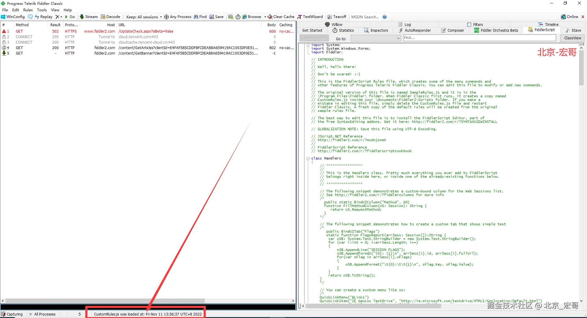Open the View menu
Image resolution: width=587 pixels, height=318 pixels.
55,10
